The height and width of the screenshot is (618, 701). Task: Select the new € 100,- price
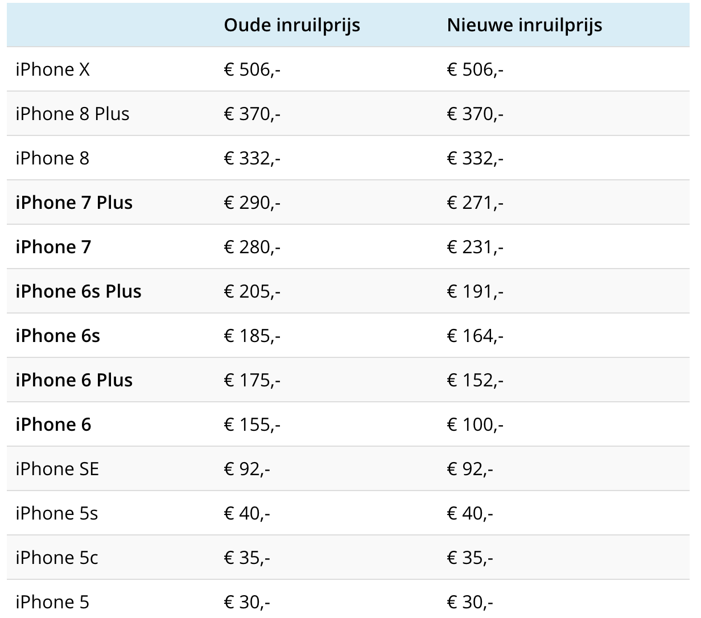coord(475,425)
